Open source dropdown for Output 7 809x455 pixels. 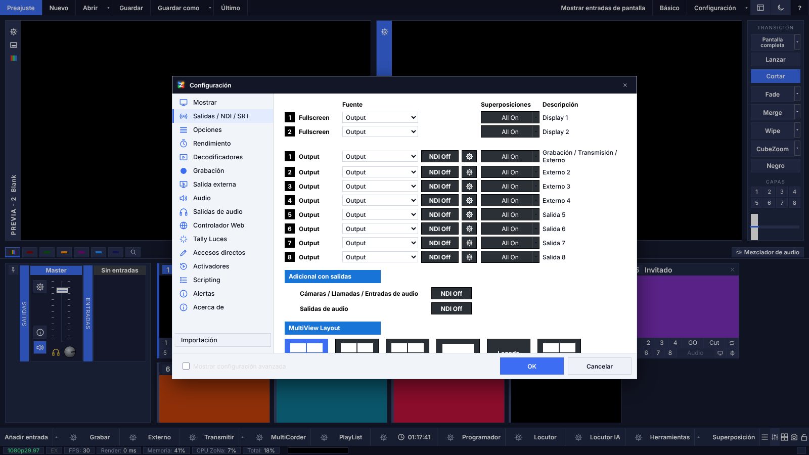pos(380,243)
